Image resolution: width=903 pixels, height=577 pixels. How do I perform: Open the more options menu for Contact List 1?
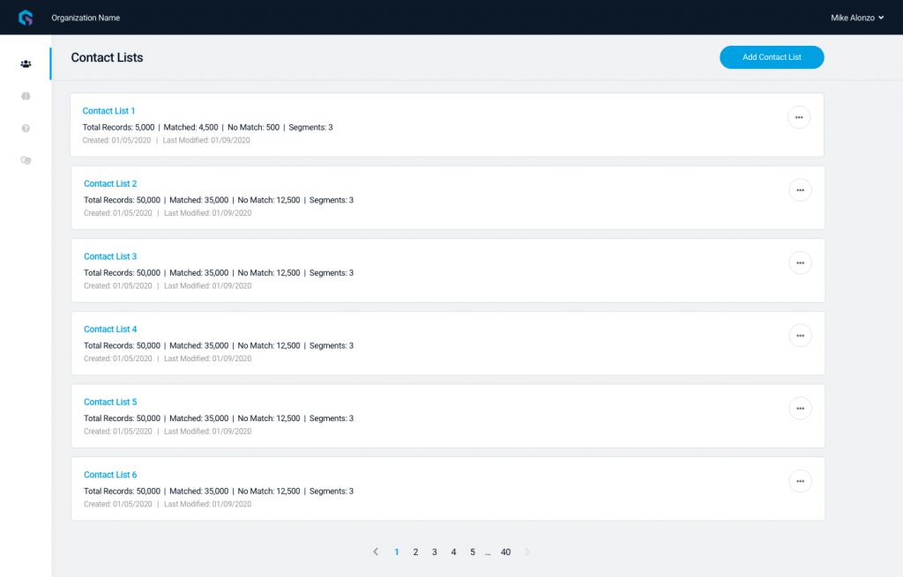pos(799,117)
